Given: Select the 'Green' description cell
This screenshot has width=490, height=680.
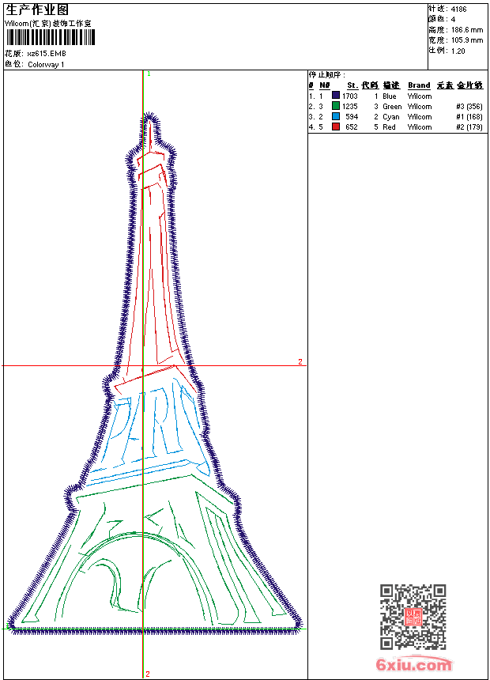Looking at the screenshot, I should pyautogui.click(x=392, y=106).
